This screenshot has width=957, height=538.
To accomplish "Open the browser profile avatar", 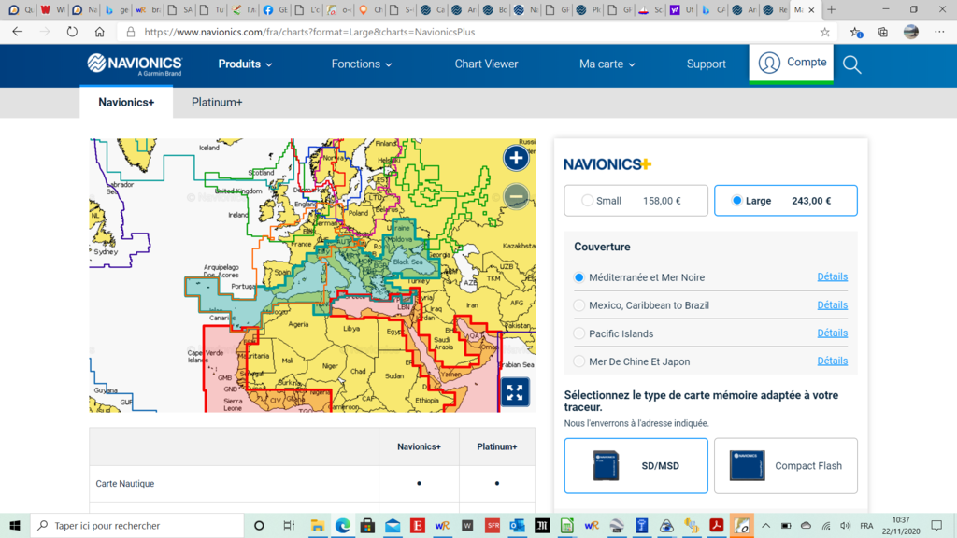I will pos(910,32).
